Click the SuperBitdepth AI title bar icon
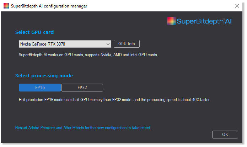Viewport: 247px width, 147px height. (x=6, y=6)
